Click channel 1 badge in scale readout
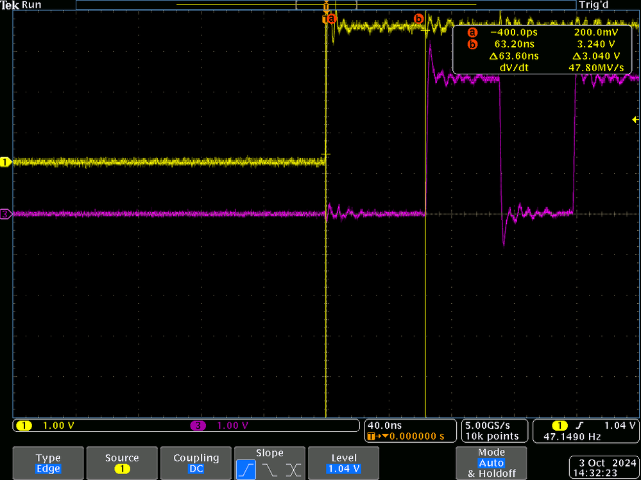Screen dimensions: 641x480 click(x=24, y=426)
